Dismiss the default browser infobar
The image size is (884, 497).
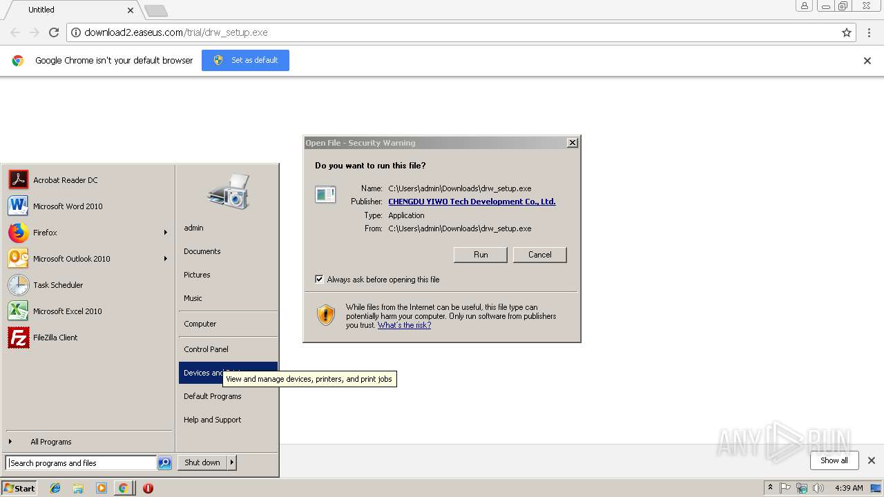click(867, 61)
